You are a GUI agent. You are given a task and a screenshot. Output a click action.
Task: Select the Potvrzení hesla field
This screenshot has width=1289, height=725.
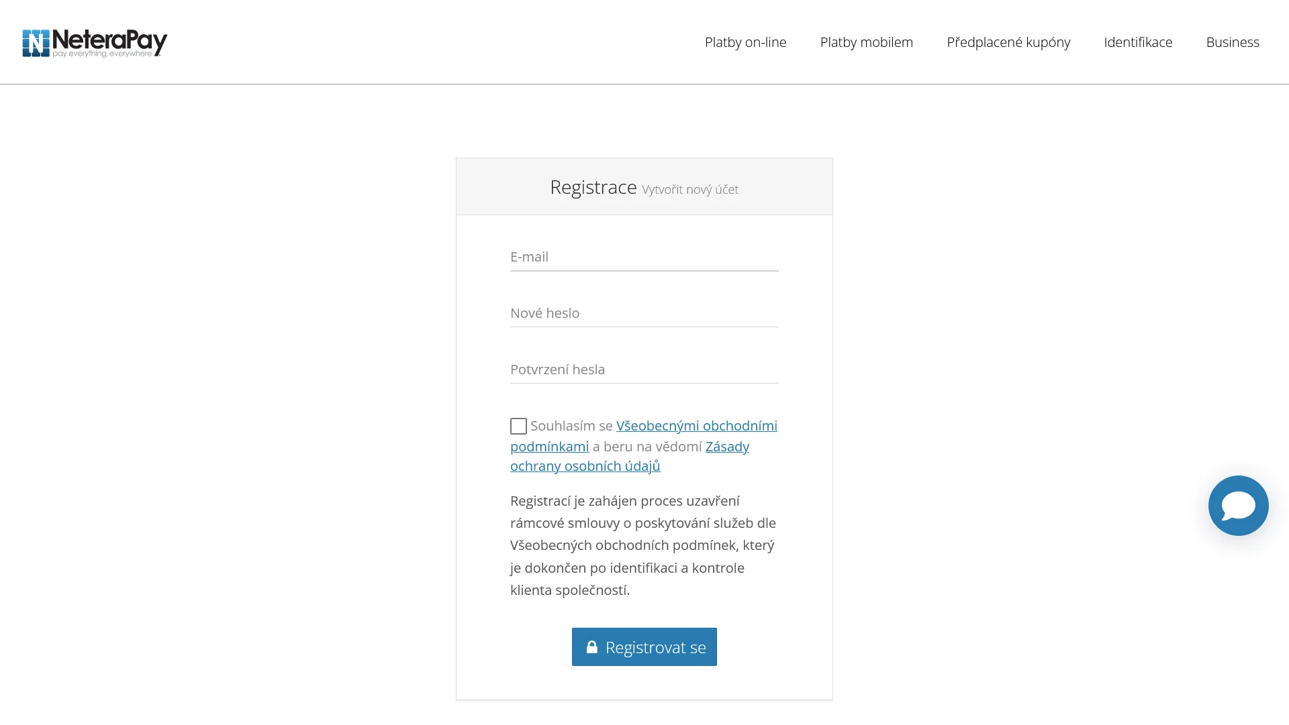[x=644, y=370]
